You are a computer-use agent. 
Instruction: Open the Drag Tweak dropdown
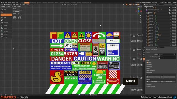point(19,6)
